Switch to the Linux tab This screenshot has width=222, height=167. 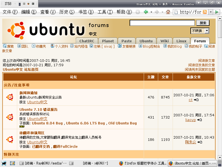click(181, 41)
